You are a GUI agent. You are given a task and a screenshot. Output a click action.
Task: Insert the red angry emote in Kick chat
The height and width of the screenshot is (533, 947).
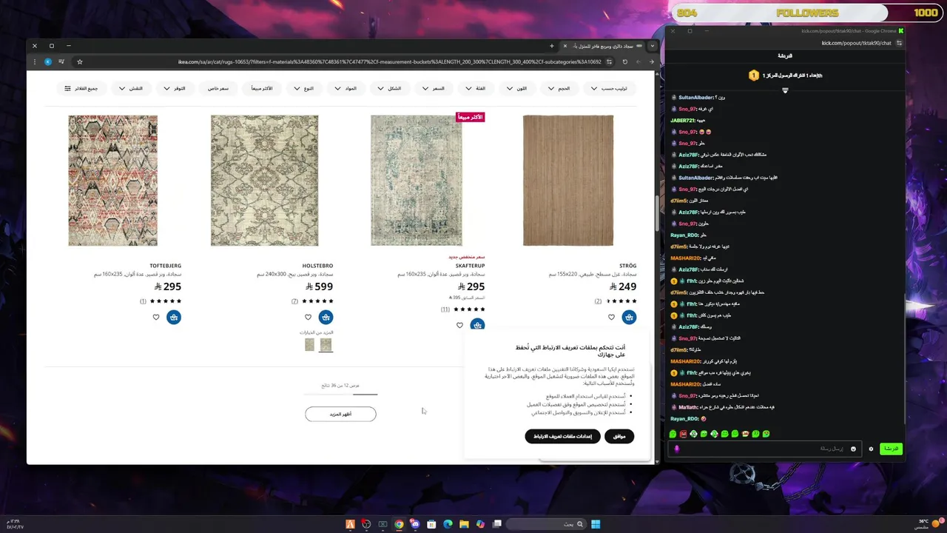click(x=684, y=434)
